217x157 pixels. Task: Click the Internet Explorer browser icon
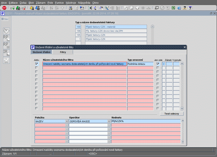click(x=179, y=8)
